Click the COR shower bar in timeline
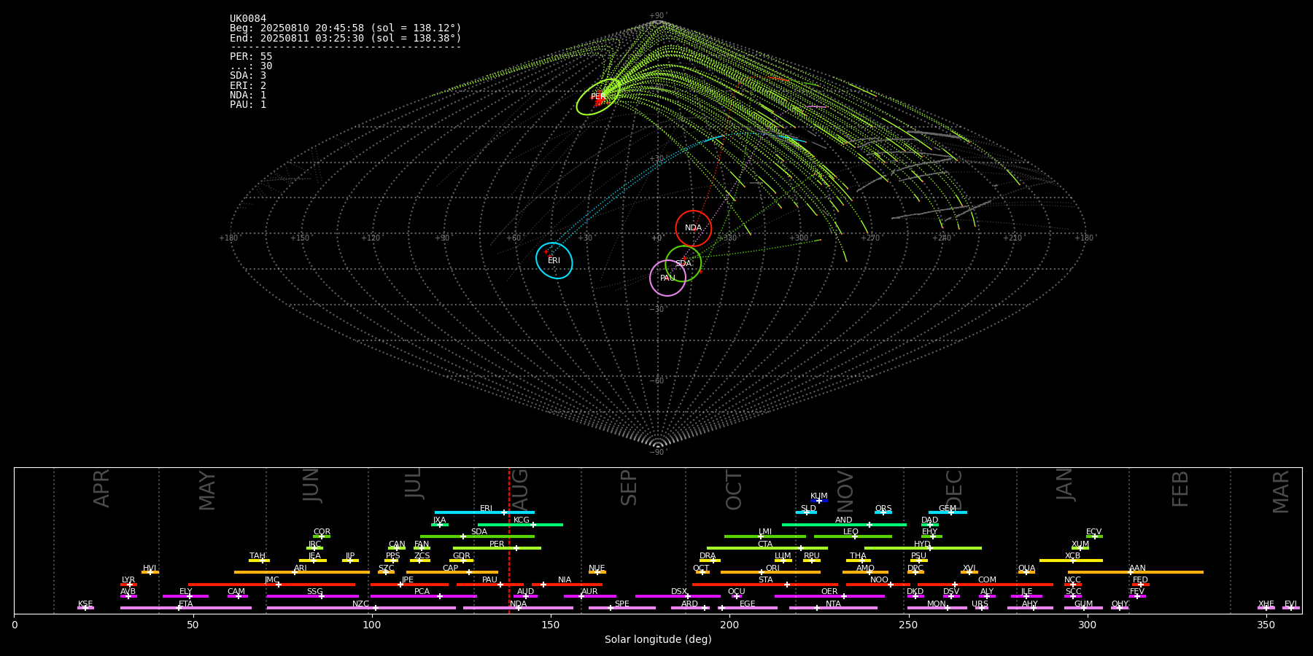This screenshot has width=1313, height=656. (322, 536)
